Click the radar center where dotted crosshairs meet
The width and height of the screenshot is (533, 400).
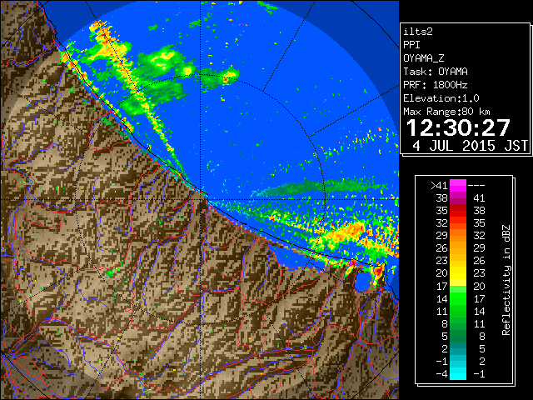(x=201, y=200)
